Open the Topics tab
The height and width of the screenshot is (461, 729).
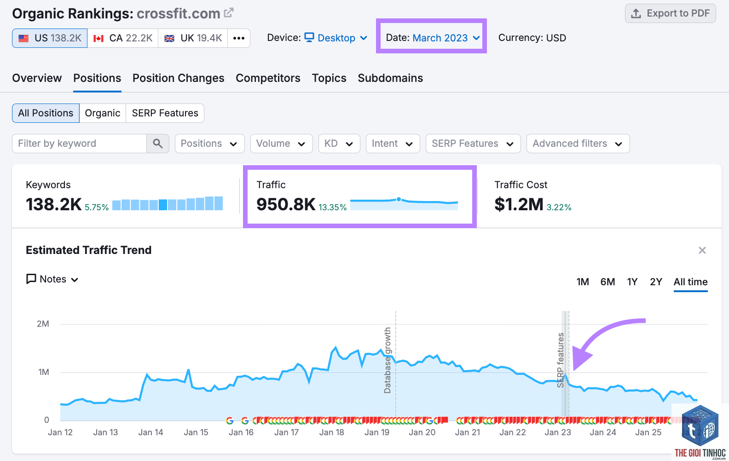(x=329, y=78)
